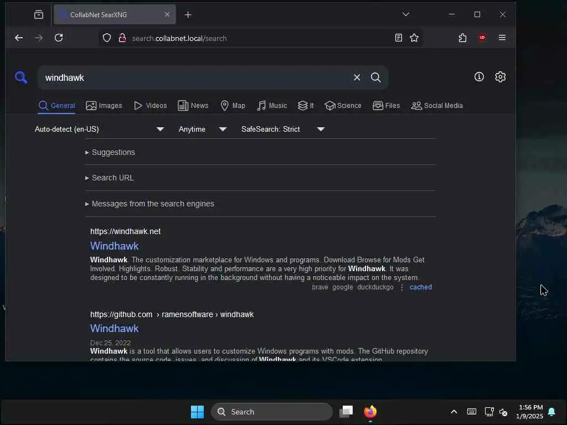Switch to the Music category
Viewport: 567px width, 425px height.
coord(272,106)
